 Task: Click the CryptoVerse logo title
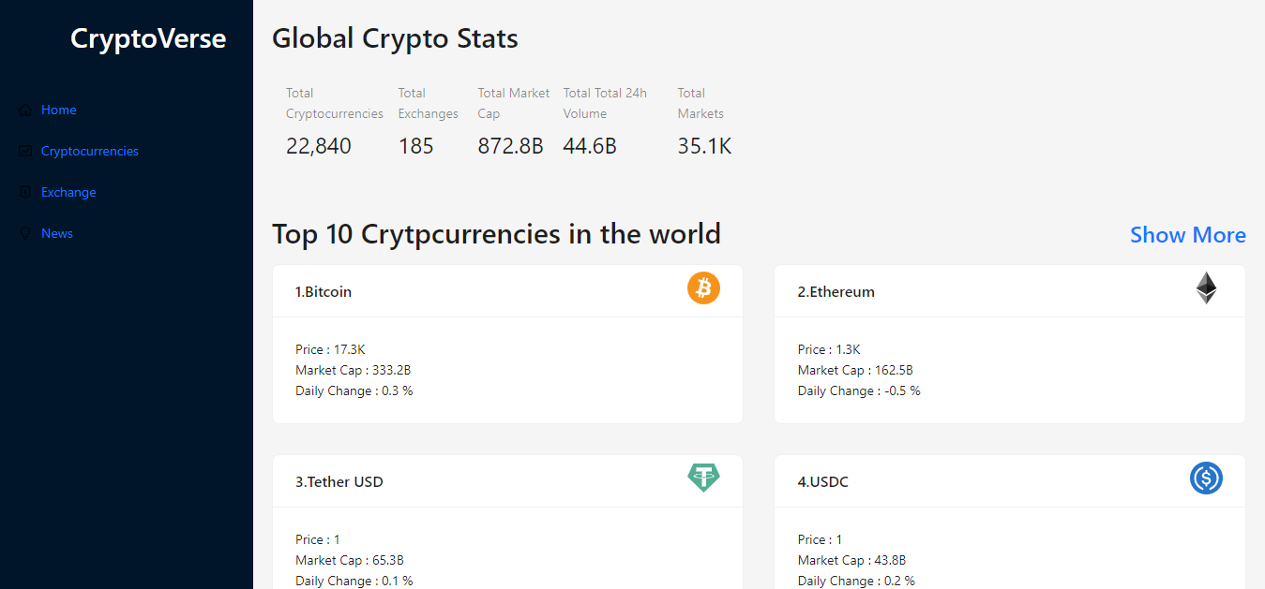(x=148, y=38)
